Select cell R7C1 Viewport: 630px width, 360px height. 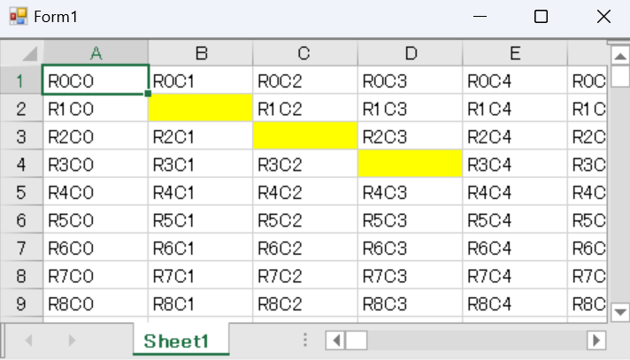coord(201,275)
